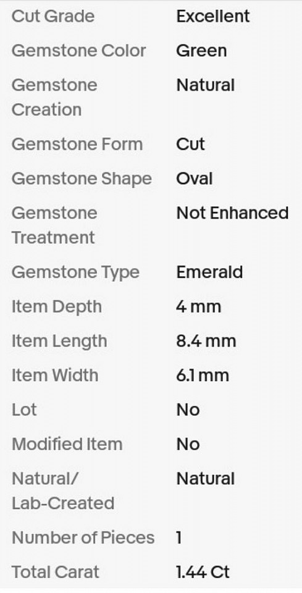
Task: Click the Number of Pieces label
Action: (83, 537)
